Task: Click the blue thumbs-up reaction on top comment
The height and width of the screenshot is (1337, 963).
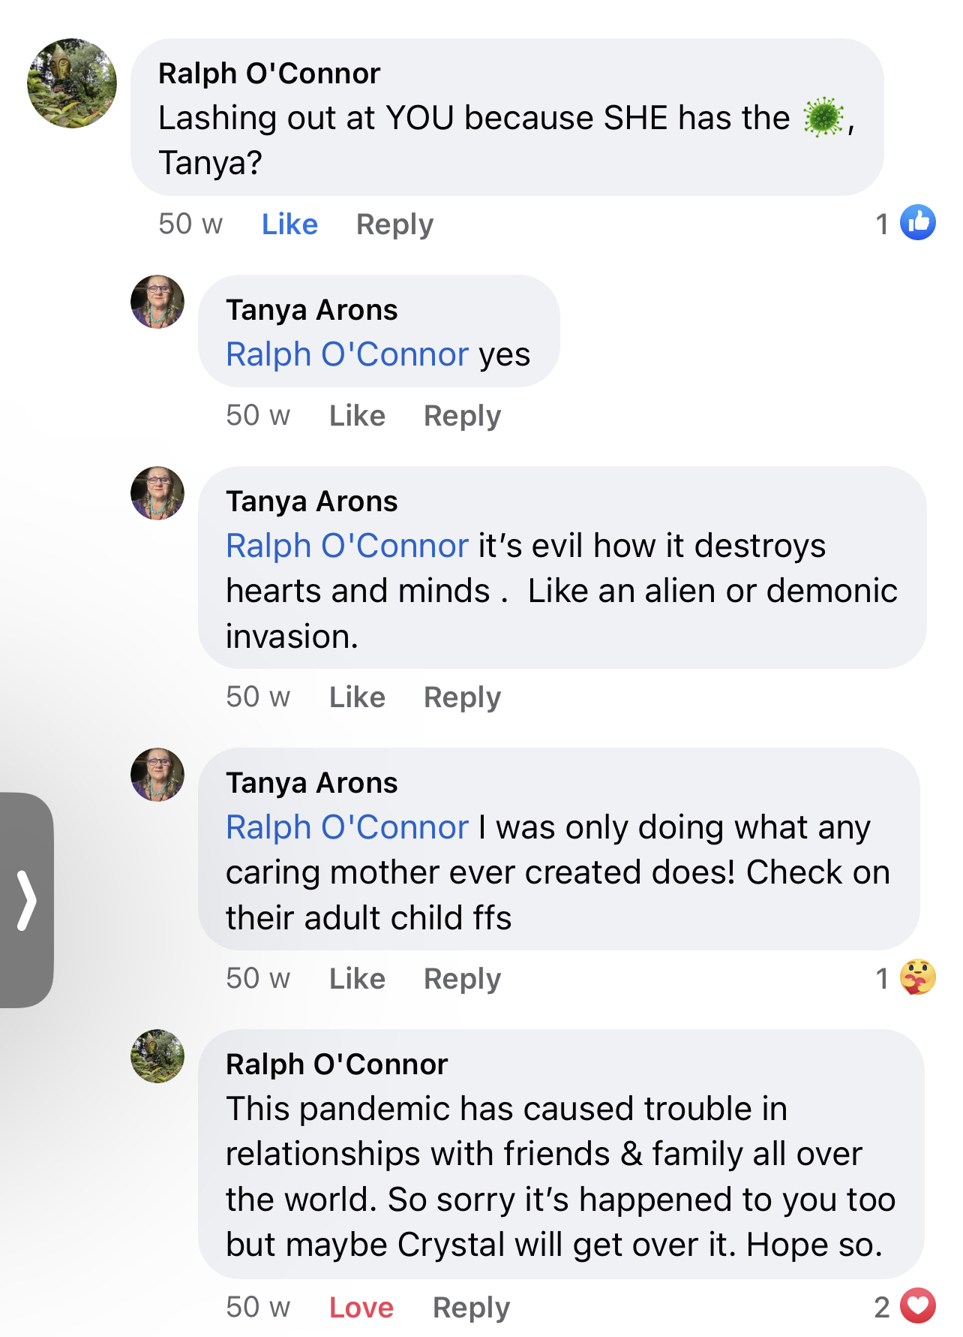Action: pyautogui.click(x=918, y=222)
